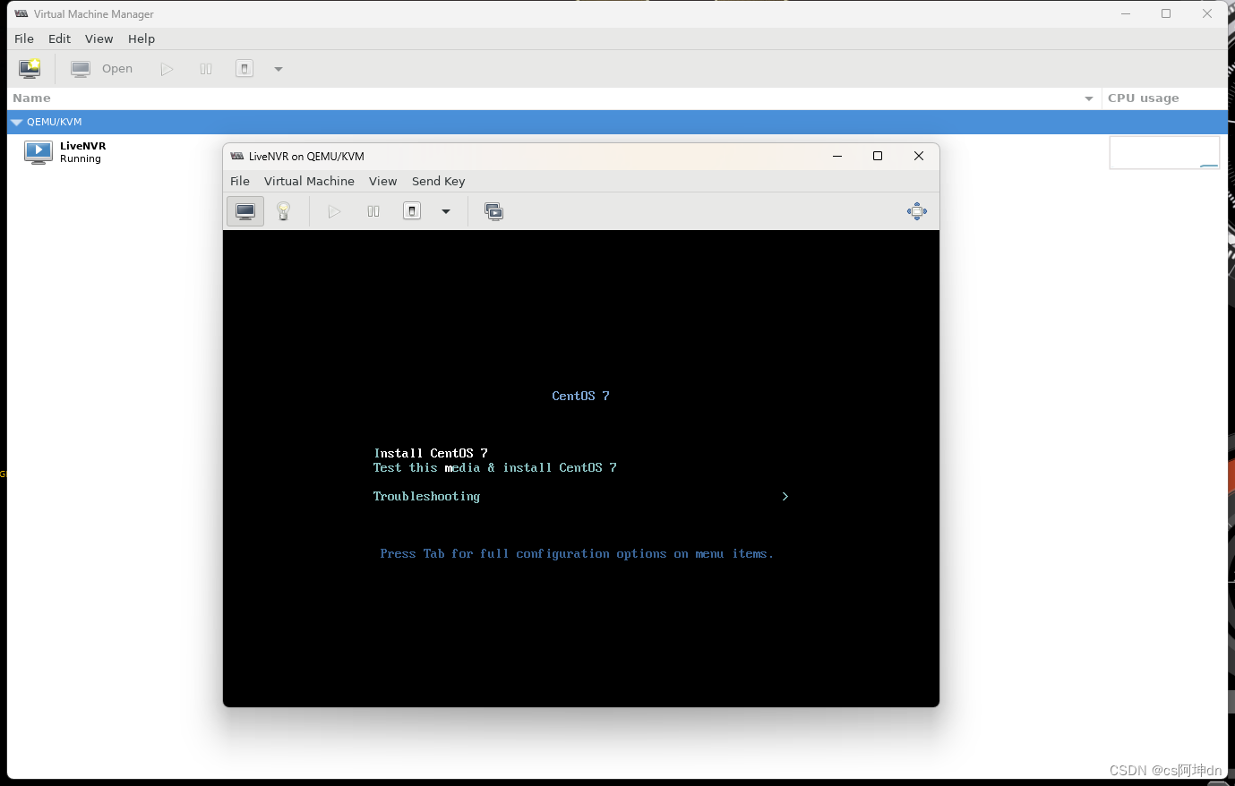Open View menu in Virtual Machine Manager
The image size is (1235, 786).
(99, 38)
